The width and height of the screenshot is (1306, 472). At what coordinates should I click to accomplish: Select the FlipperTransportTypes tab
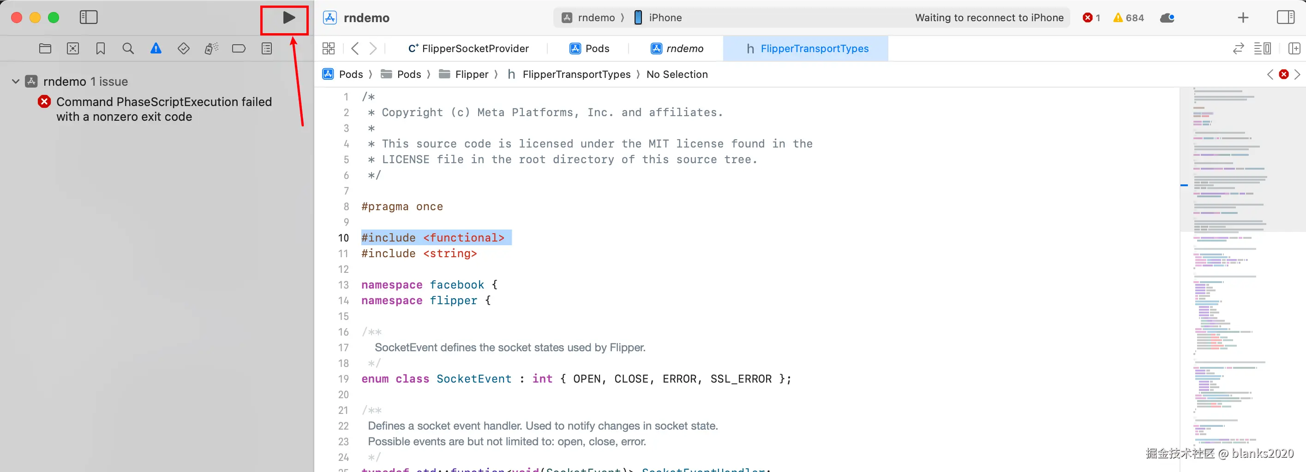(x=806, y=48)
